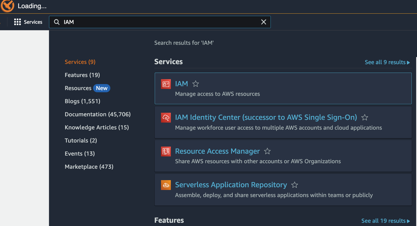Favorite IAM with the star
Image resolution: width=417 pixels, height=226 pixels.
(195, 84)
